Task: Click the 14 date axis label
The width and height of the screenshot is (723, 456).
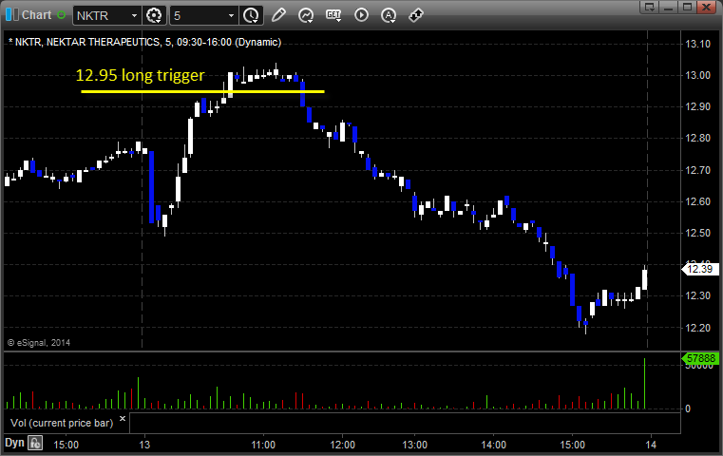Action: 651,445
